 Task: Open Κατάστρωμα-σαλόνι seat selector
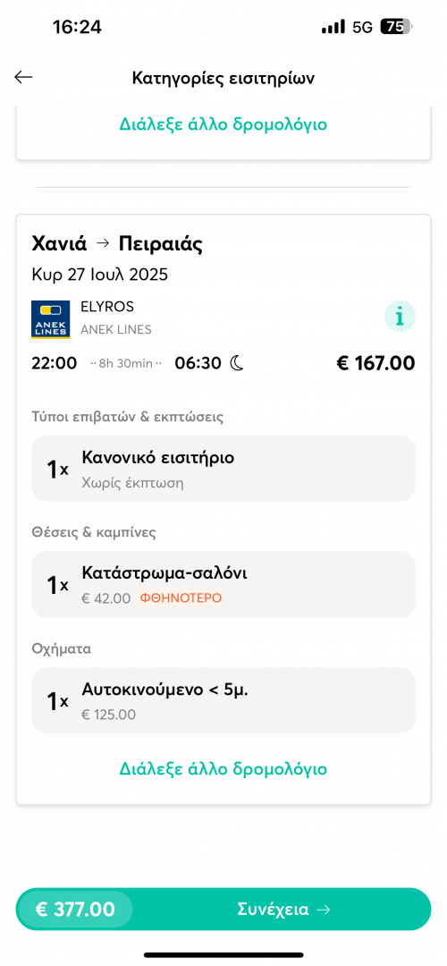(x=223, y=584)
